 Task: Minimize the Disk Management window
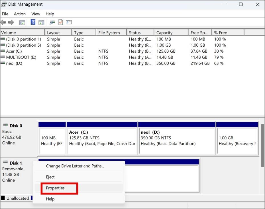tap(224, 4)
